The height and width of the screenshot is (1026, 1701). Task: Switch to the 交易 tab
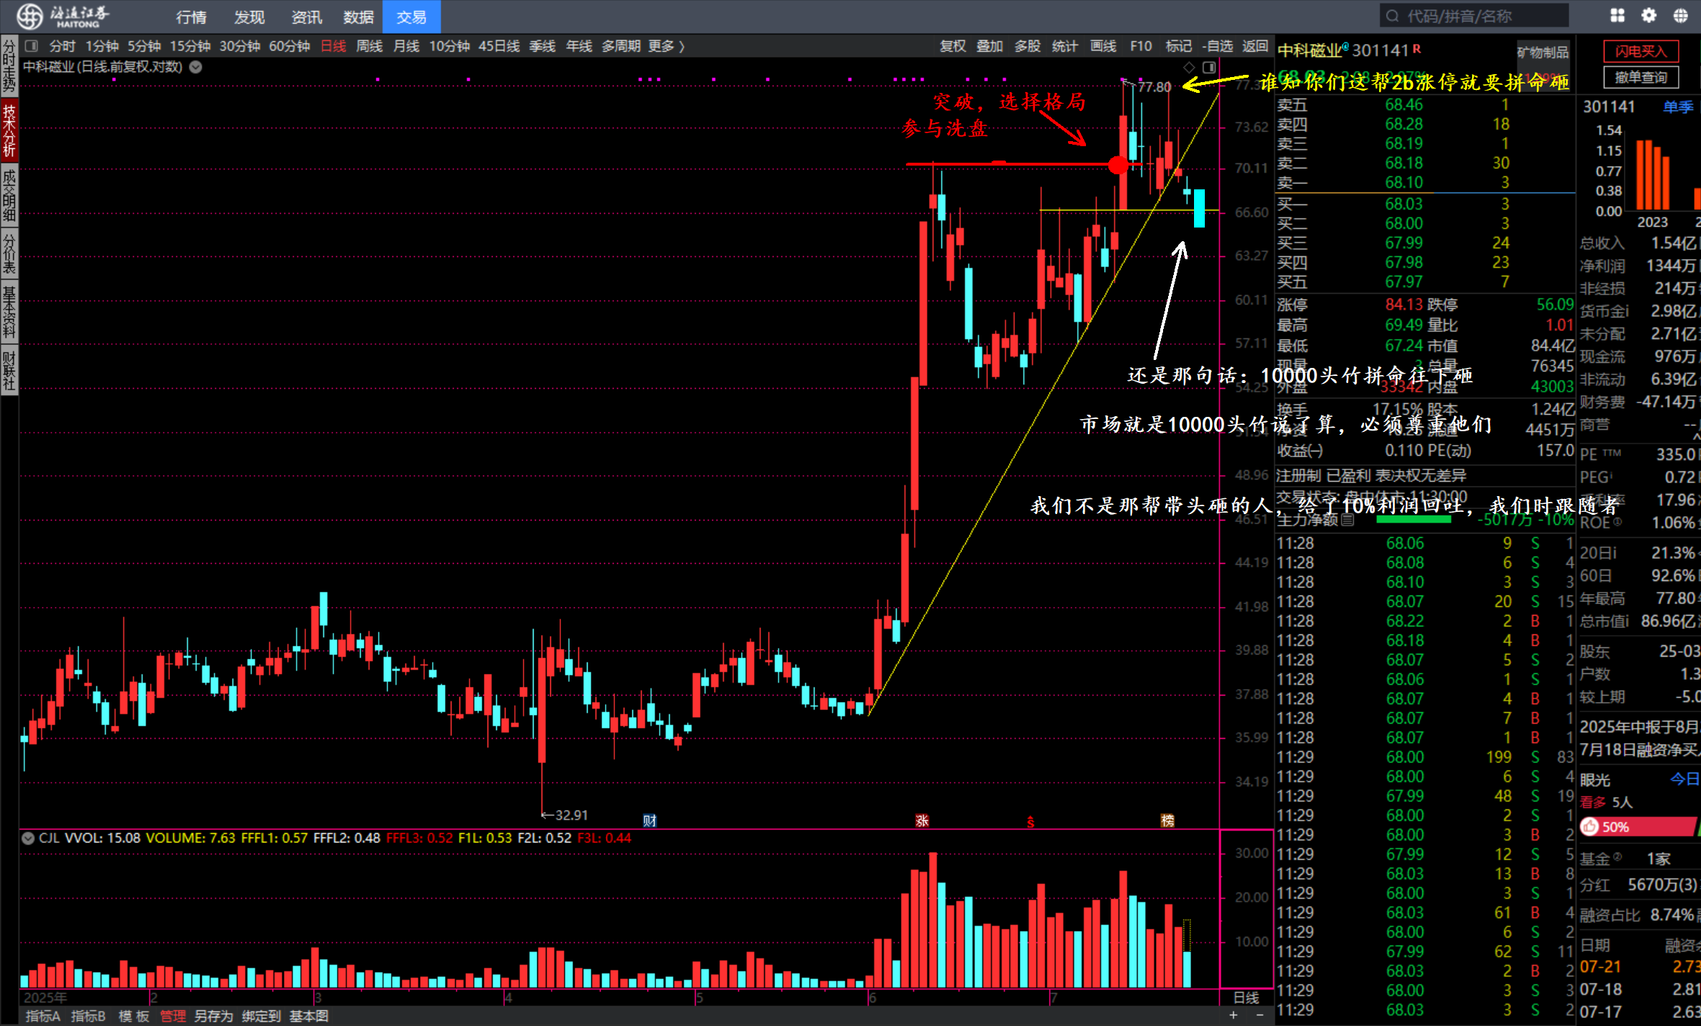pyautogui.click(x=411, y=17)
